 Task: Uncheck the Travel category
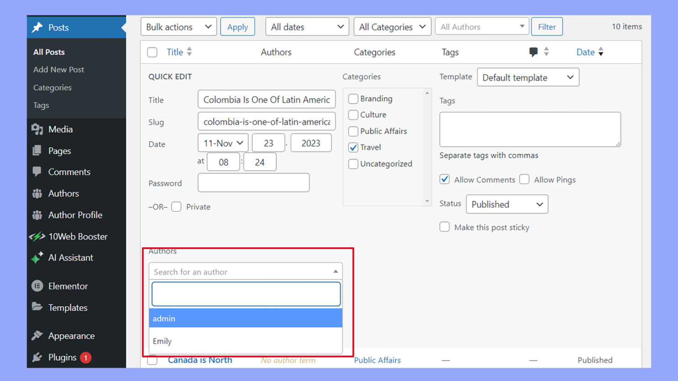(x=353, y=147)
